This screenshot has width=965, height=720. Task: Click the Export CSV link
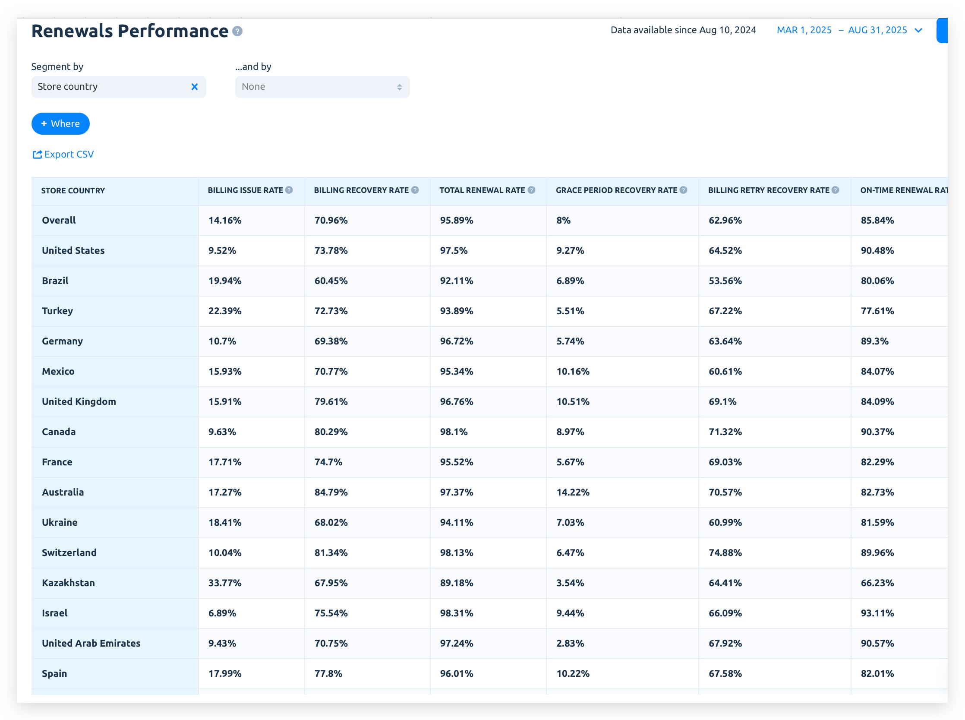coord(69,154)
